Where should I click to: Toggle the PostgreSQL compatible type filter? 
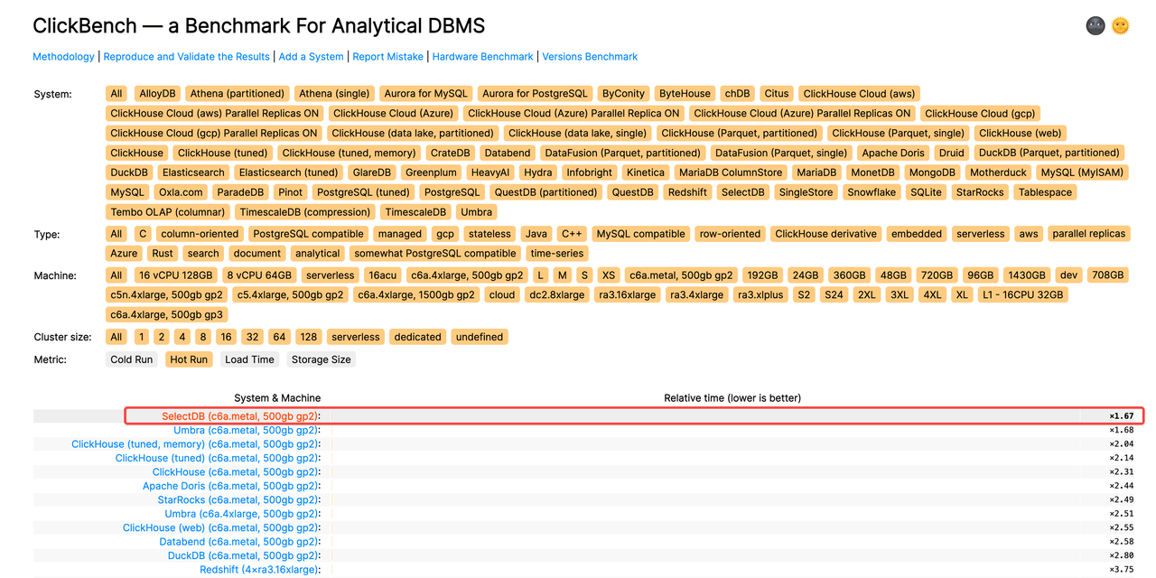308,235
